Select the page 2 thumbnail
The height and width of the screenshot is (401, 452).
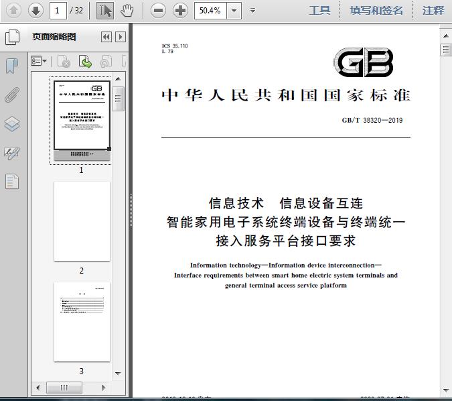(82, 221)
